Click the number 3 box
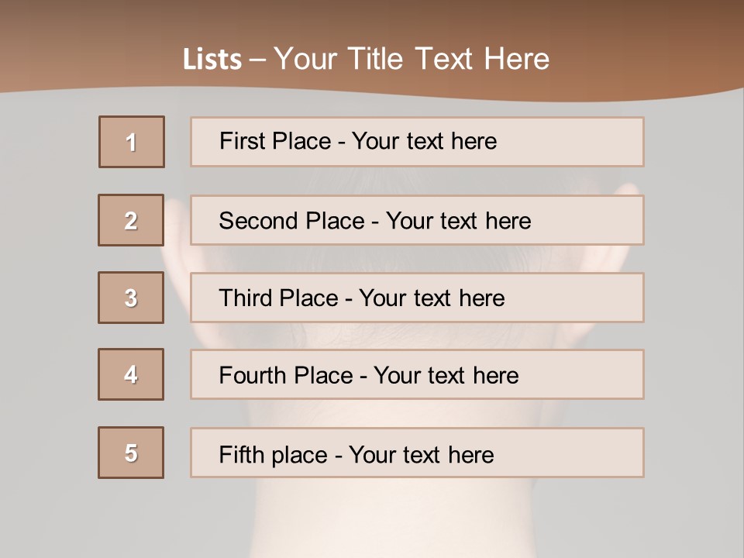Screen dimensions: 744x558 [x=131, y=298]
